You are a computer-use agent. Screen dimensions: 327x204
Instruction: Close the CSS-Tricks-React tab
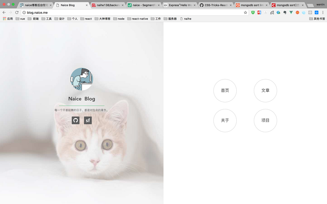231,5
